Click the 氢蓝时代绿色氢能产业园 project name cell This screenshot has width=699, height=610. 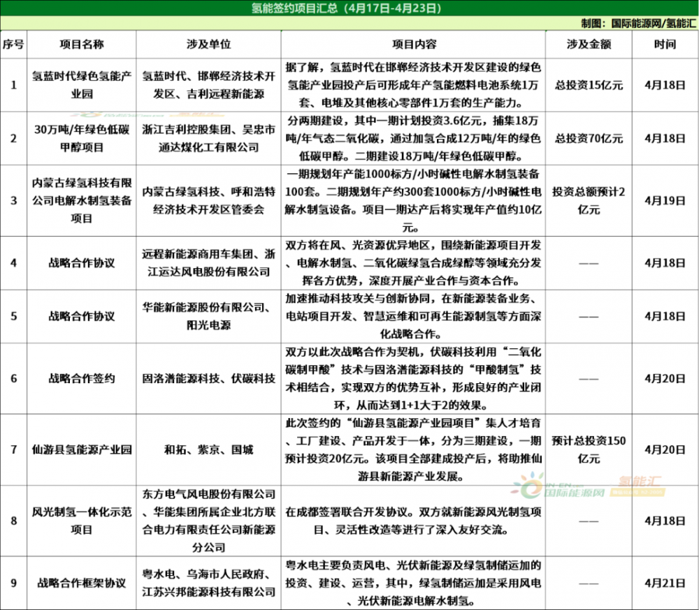coord(82,84)
